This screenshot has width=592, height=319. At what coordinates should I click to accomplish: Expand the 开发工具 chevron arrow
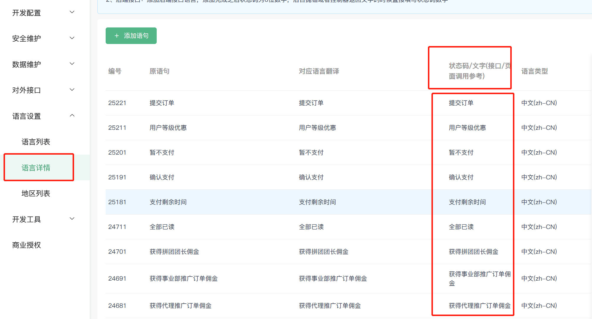72,219
